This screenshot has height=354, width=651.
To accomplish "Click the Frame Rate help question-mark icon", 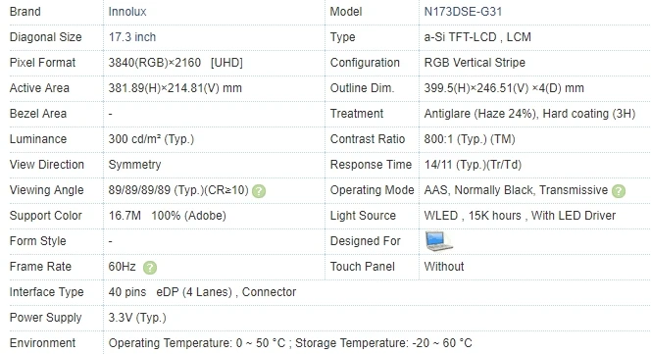I will click(x=150, y=268).
